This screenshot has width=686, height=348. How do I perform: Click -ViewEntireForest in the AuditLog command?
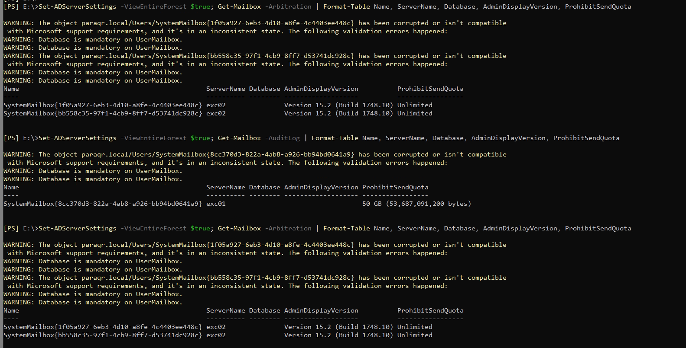click(x=153, y=138)
